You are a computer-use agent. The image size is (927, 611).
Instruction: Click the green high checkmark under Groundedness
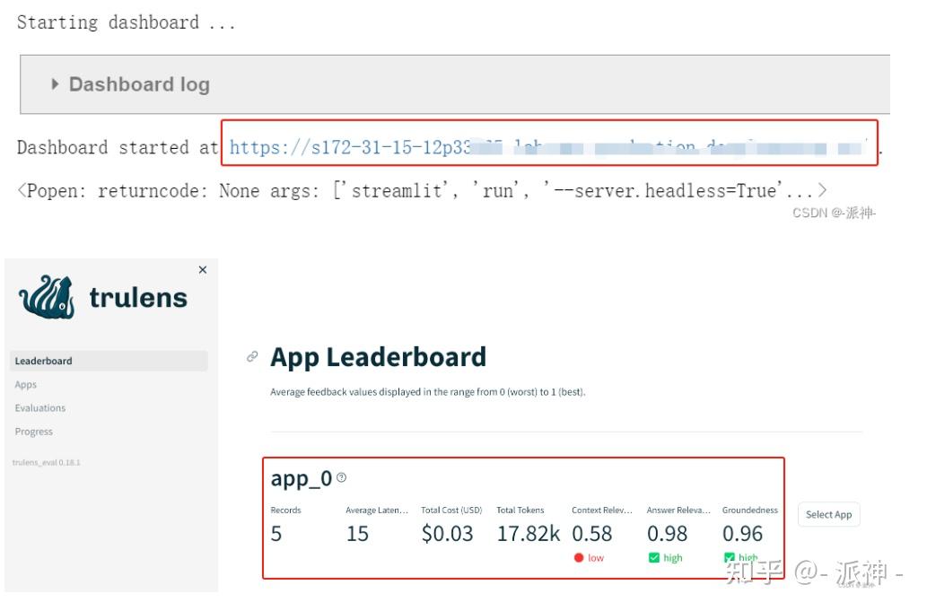pos(730,558)
